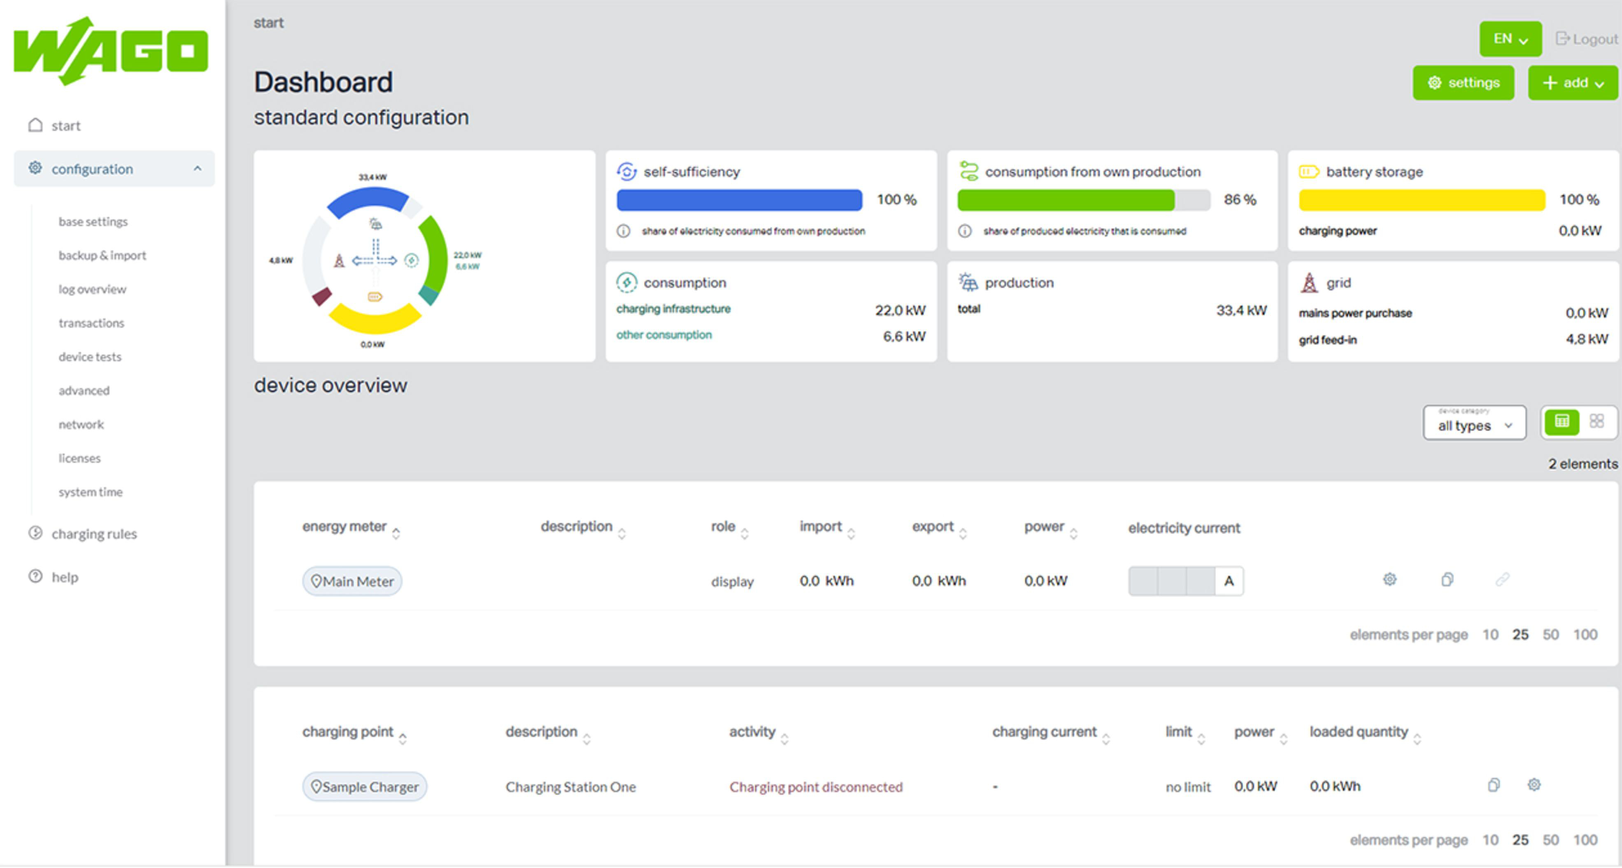Viewport: 1622px width, 868px height.
Task: Click the copy icon in Main Meter row
Action: [1447, 580]
